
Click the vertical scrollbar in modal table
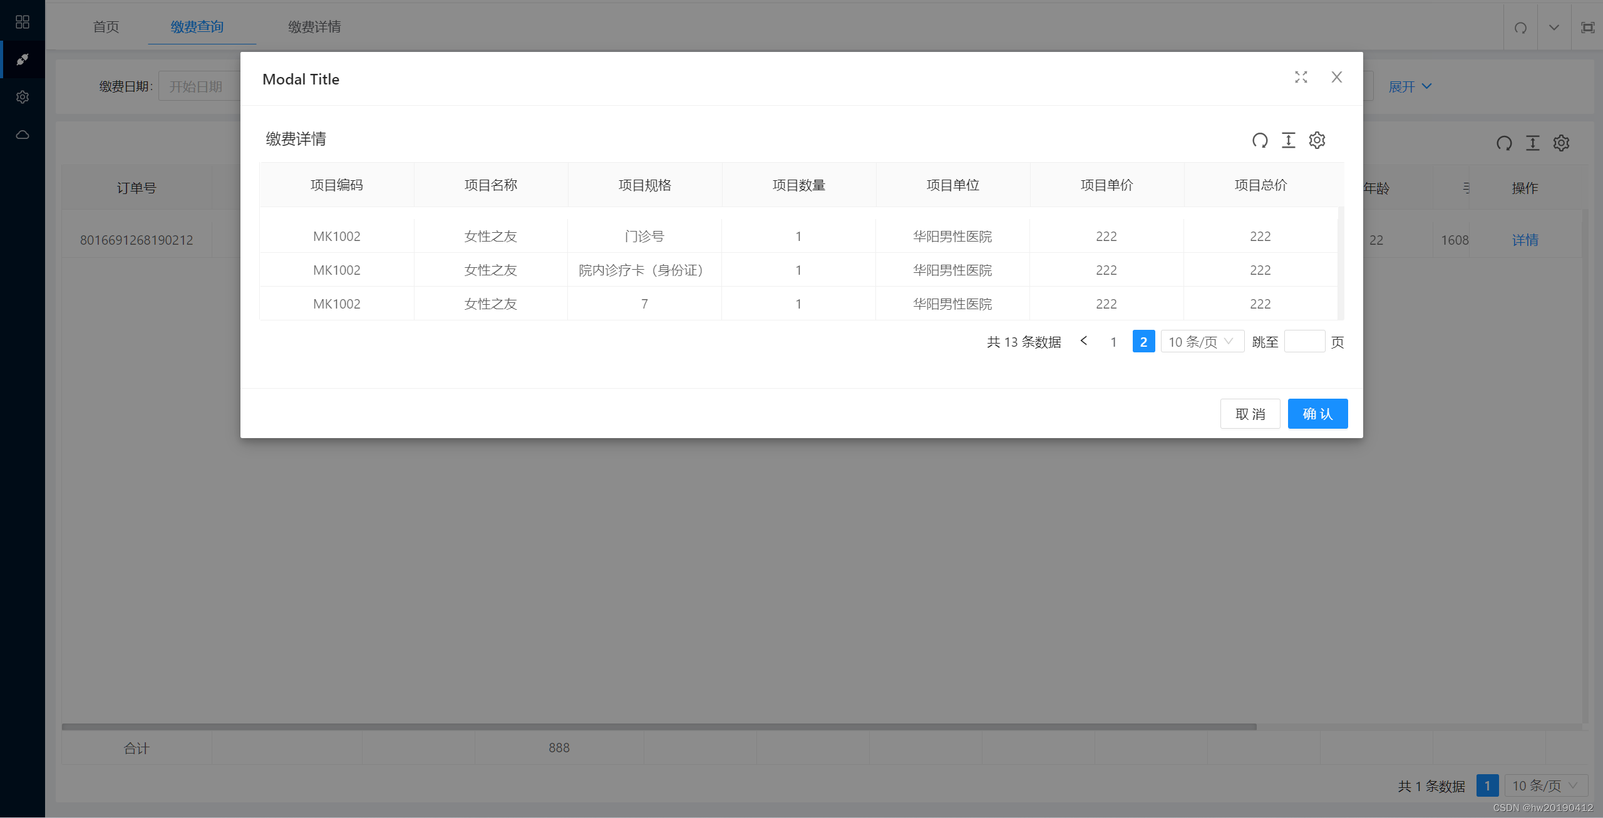(x=1341, y=263)
